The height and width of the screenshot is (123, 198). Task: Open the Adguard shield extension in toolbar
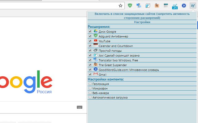point(130,6)
